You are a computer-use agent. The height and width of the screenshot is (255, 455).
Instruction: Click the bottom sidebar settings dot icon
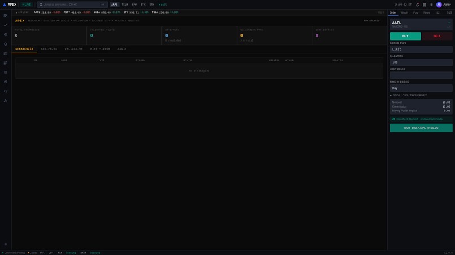point(6,244)
